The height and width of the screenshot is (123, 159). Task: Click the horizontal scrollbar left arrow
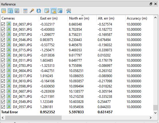[x=3, y=118]
